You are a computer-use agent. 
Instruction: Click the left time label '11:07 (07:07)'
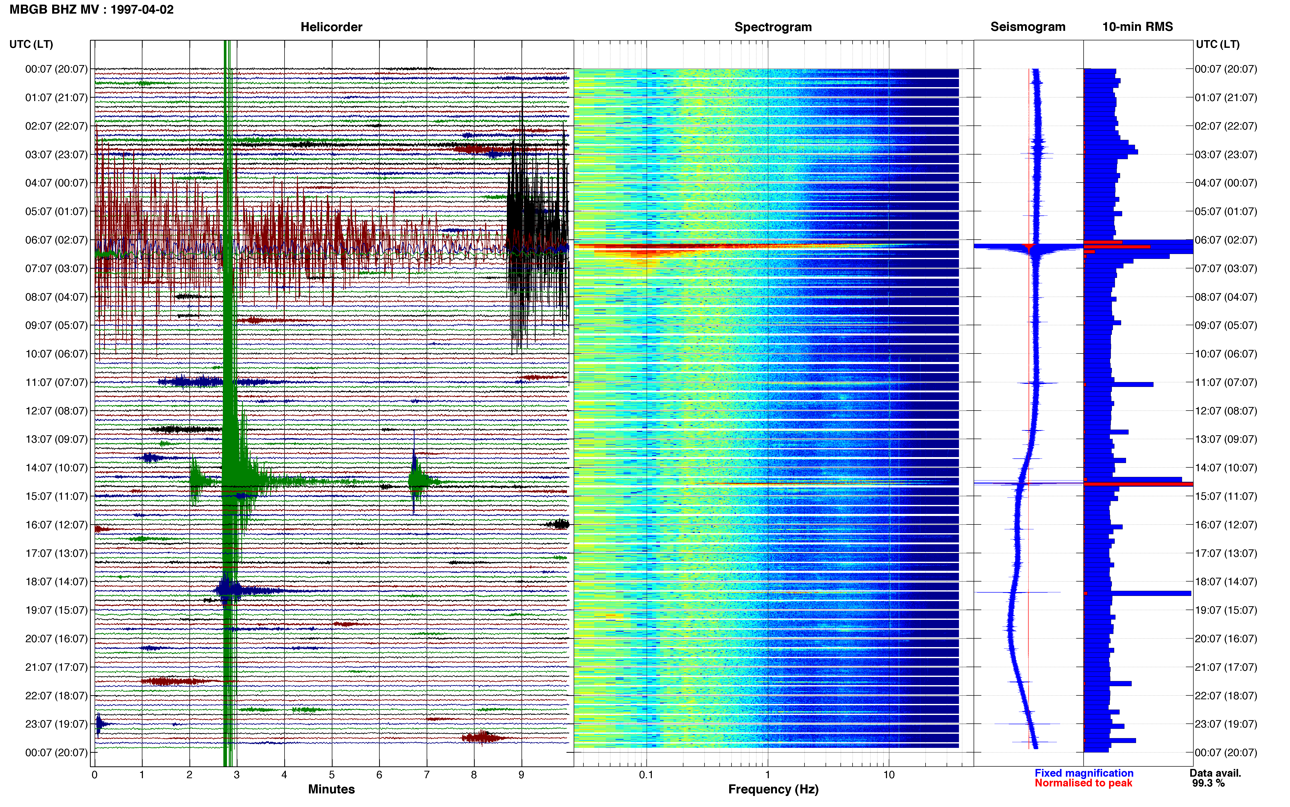click(56, 382)
